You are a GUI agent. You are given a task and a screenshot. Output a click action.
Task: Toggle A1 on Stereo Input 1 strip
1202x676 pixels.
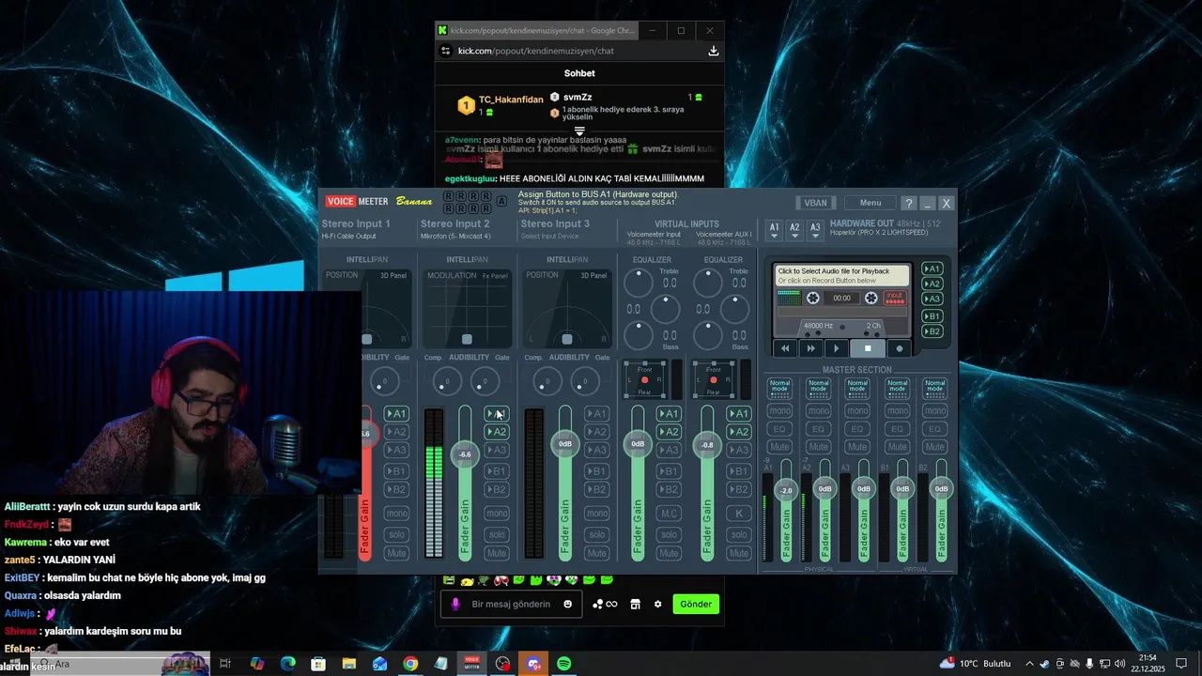pyautogui.click(x=396, y=414)
